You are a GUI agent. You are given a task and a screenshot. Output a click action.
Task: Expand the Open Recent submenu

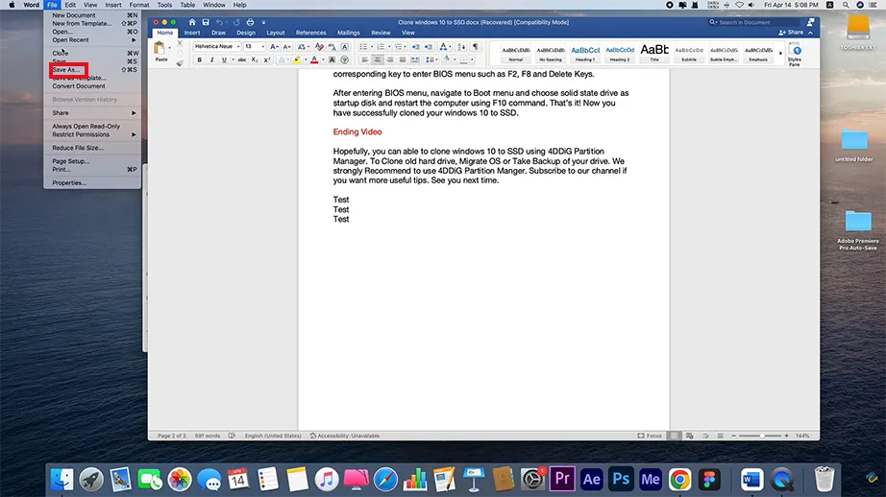point(94,40)
